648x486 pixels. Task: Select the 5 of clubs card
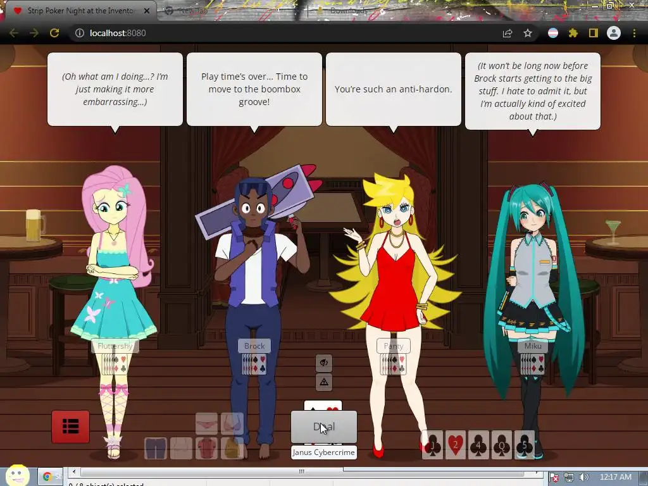point(525,445)
